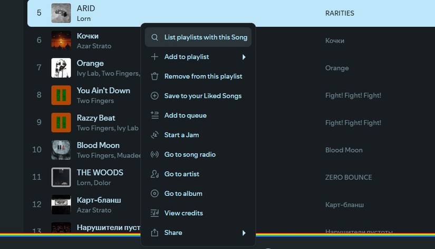
Task: Select Save to your Liked Songs
Action: [198, 96]
